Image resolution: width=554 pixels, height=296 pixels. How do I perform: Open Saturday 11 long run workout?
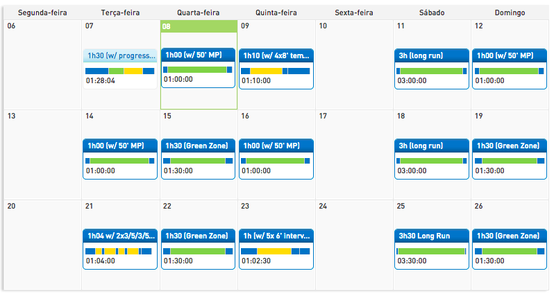[x=431, y=55]
